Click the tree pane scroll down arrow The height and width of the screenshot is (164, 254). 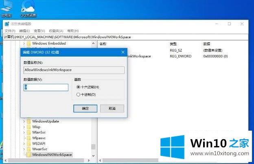93,156
